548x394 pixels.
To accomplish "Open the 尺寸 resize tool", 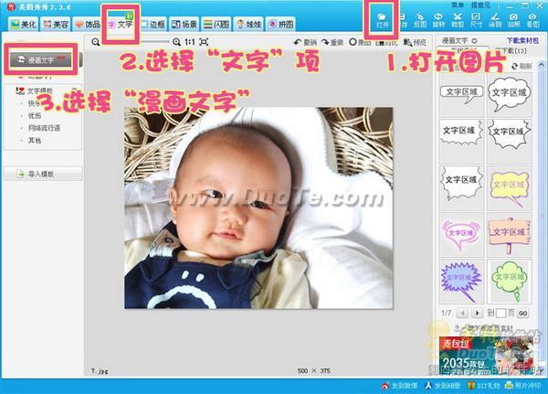I will coord(476,21).
